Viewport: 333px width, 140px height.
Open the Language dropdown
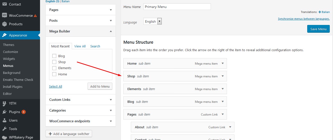pyautogui.click(x=153, y=21)
